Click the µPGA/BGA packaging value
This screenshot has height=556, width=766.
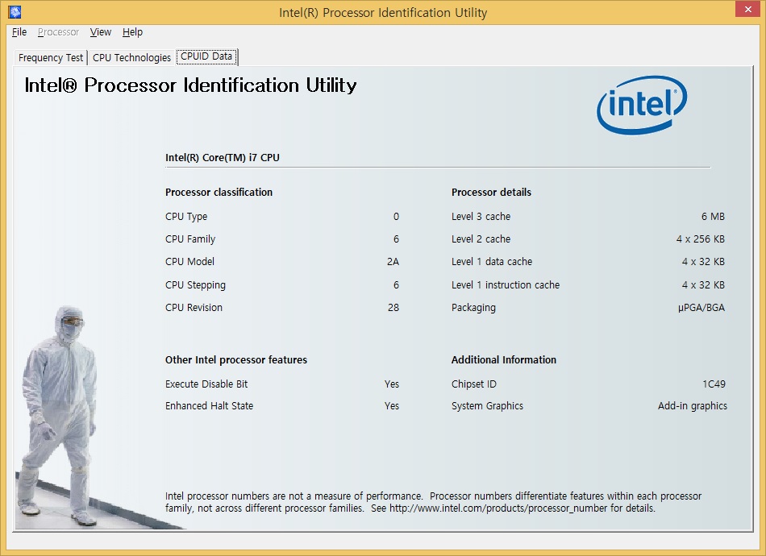point(701,308)
